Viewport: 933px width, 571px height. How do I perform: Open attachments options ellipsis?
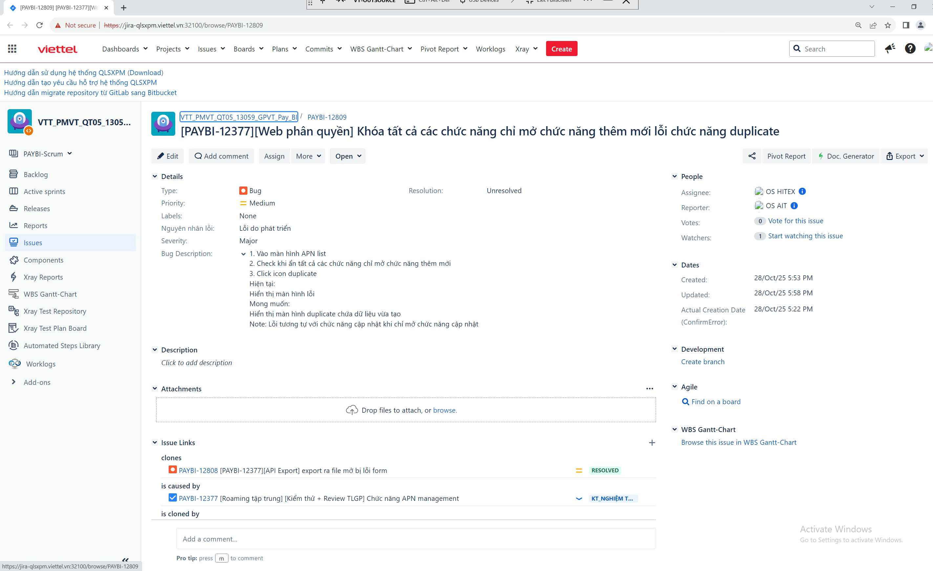click(x=649, y=389)
